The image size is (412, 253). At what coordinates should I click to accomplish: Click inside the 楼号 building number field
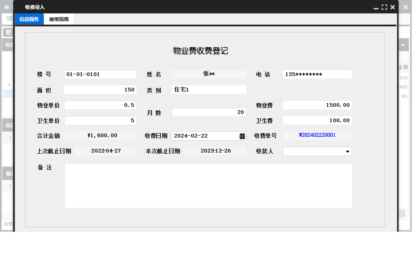99,74
